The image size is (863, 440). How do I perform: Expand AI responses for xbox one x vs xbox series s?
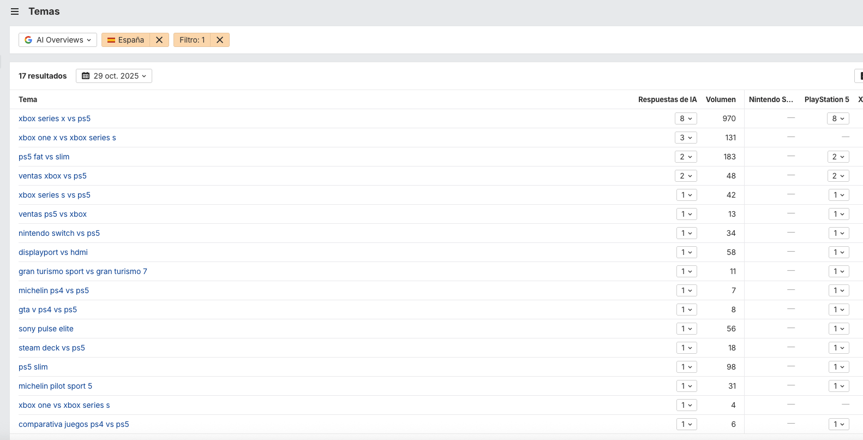click(686, 138)
